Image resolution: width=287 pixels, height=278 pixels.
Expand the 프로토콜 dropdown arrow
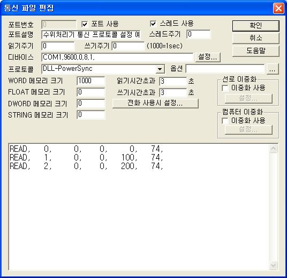tap(160, 69)
